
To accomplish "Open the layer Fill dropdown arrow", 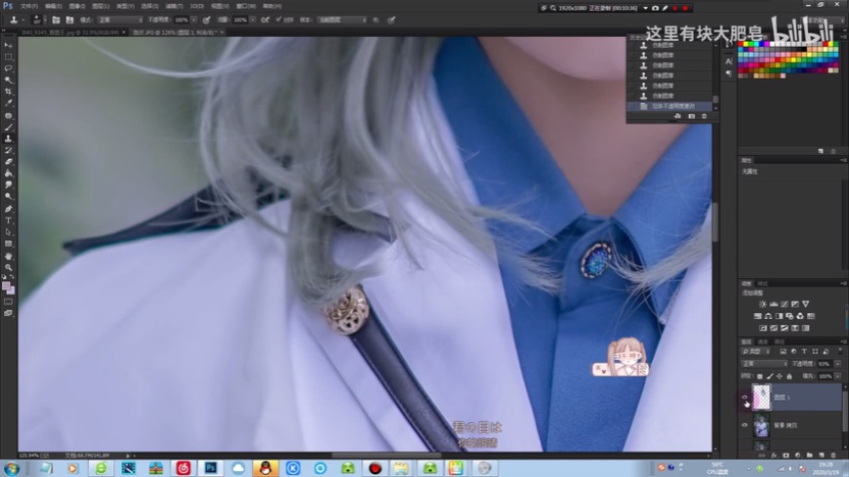I will coord(838,377).
